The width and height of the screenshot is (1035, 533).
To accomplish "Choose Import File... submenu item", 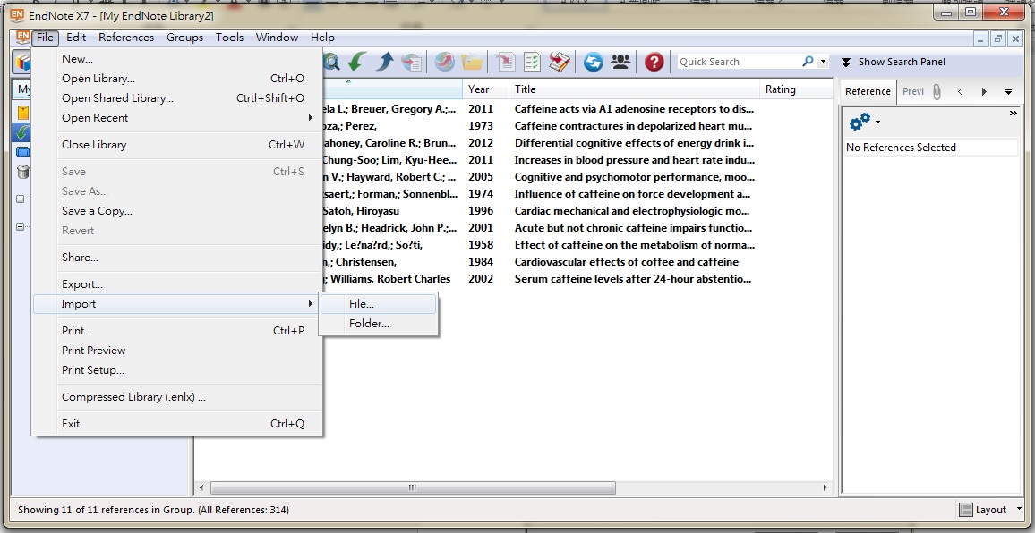I will click(378, 304).
